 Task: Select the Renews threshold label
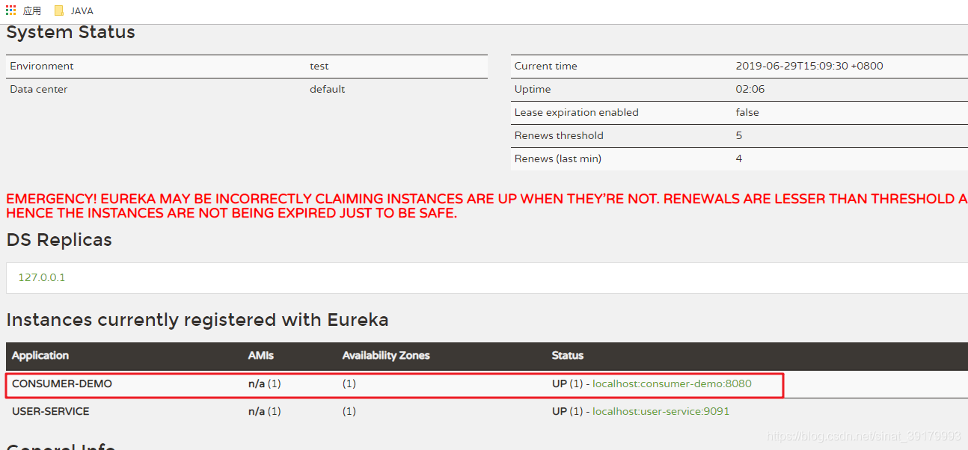click(x=559, y=135)
